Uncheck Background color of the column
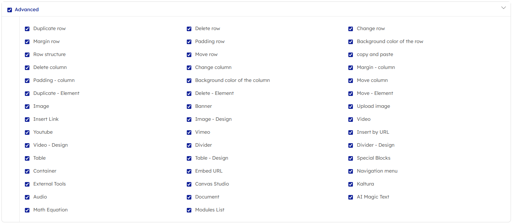This screenshot has height=223, width=512. pos(189,81)
